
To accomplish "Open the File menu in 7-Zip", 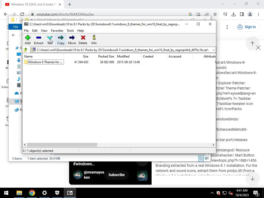I will 26,31.
